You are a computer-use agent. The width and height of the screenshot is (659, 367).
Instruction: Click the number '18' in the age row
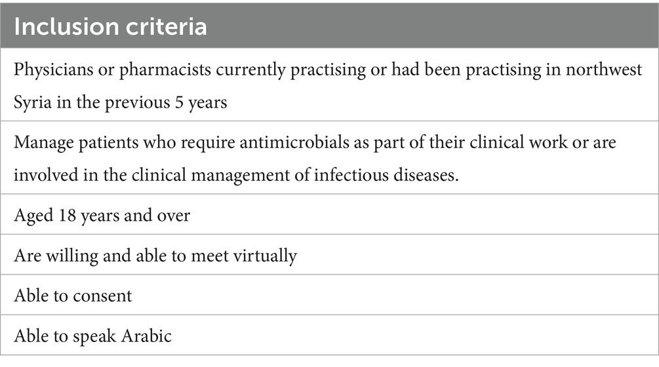coord(67,215)
